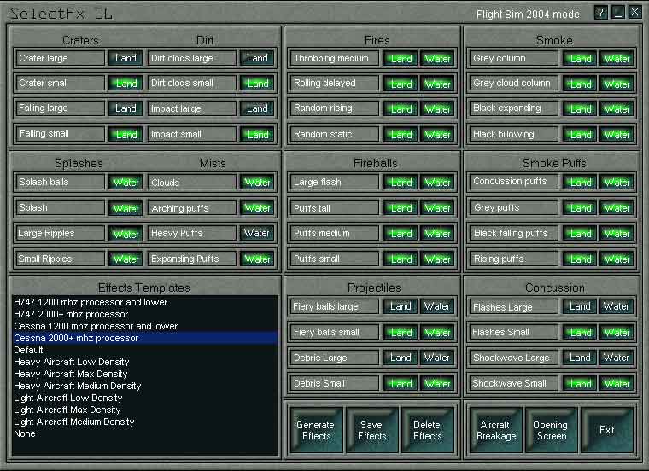This screenshot has width=649, height=471.
Task: Toggle Land for Concussion puffs
Action: click(580, 182)
